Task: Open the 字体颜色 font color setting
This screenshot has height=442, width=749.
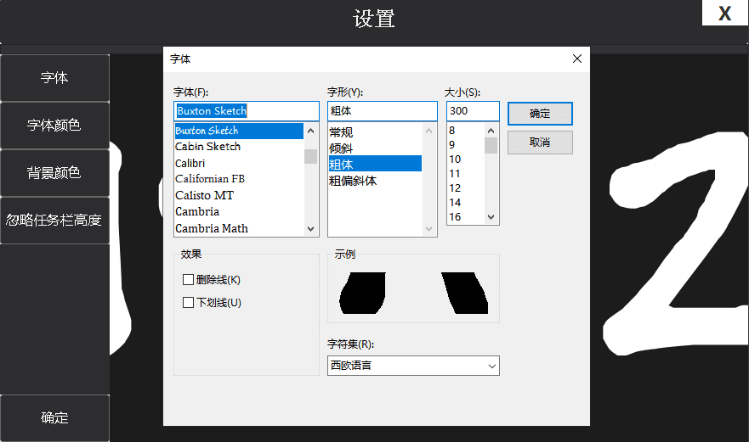Action: (x=54, y=126)
